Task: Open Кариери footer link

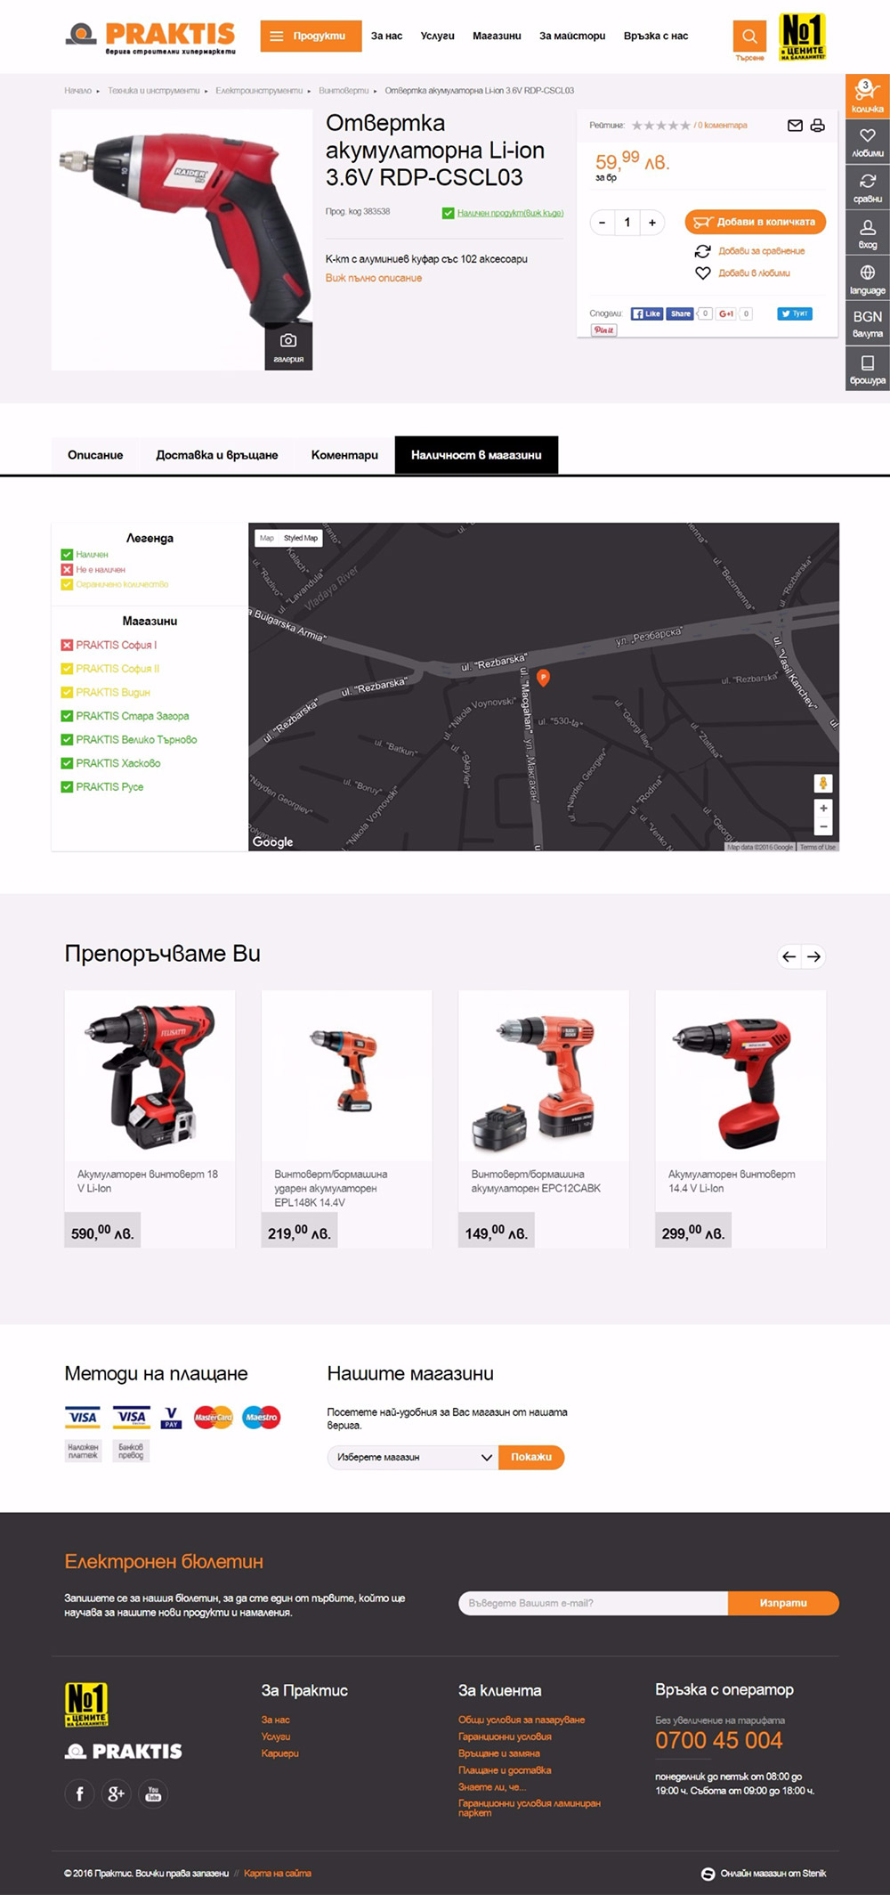Action: pyautogui.click(x=279, y=1753)
